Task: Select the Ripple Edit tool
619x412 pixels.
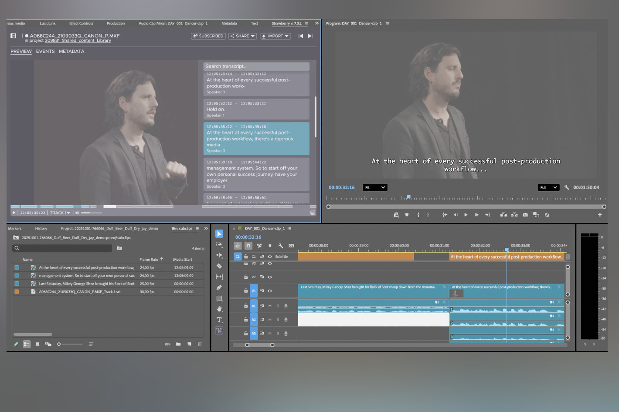Action: click(219, 255)
